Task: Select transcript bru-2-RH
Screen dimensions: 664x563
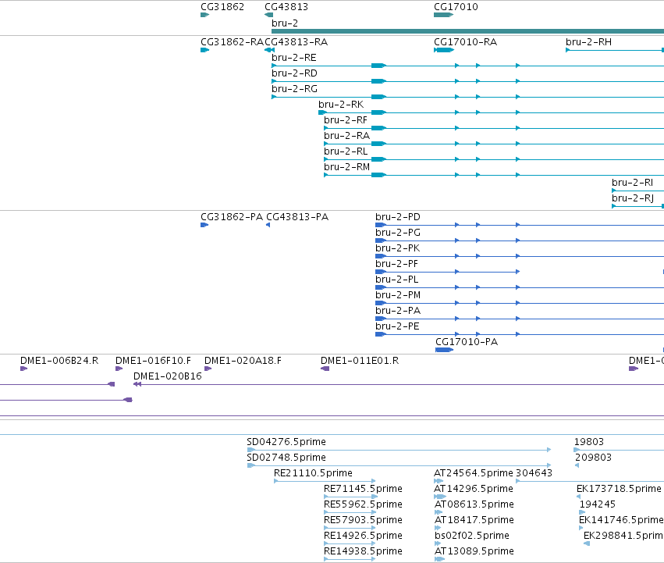Action: (x=615, y=50)
